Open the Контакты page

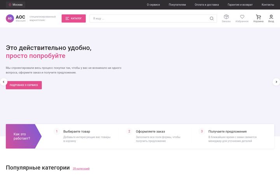click(268, 5)
